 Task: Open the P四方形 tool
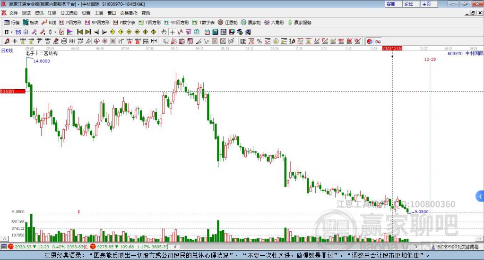click(70, 23)
